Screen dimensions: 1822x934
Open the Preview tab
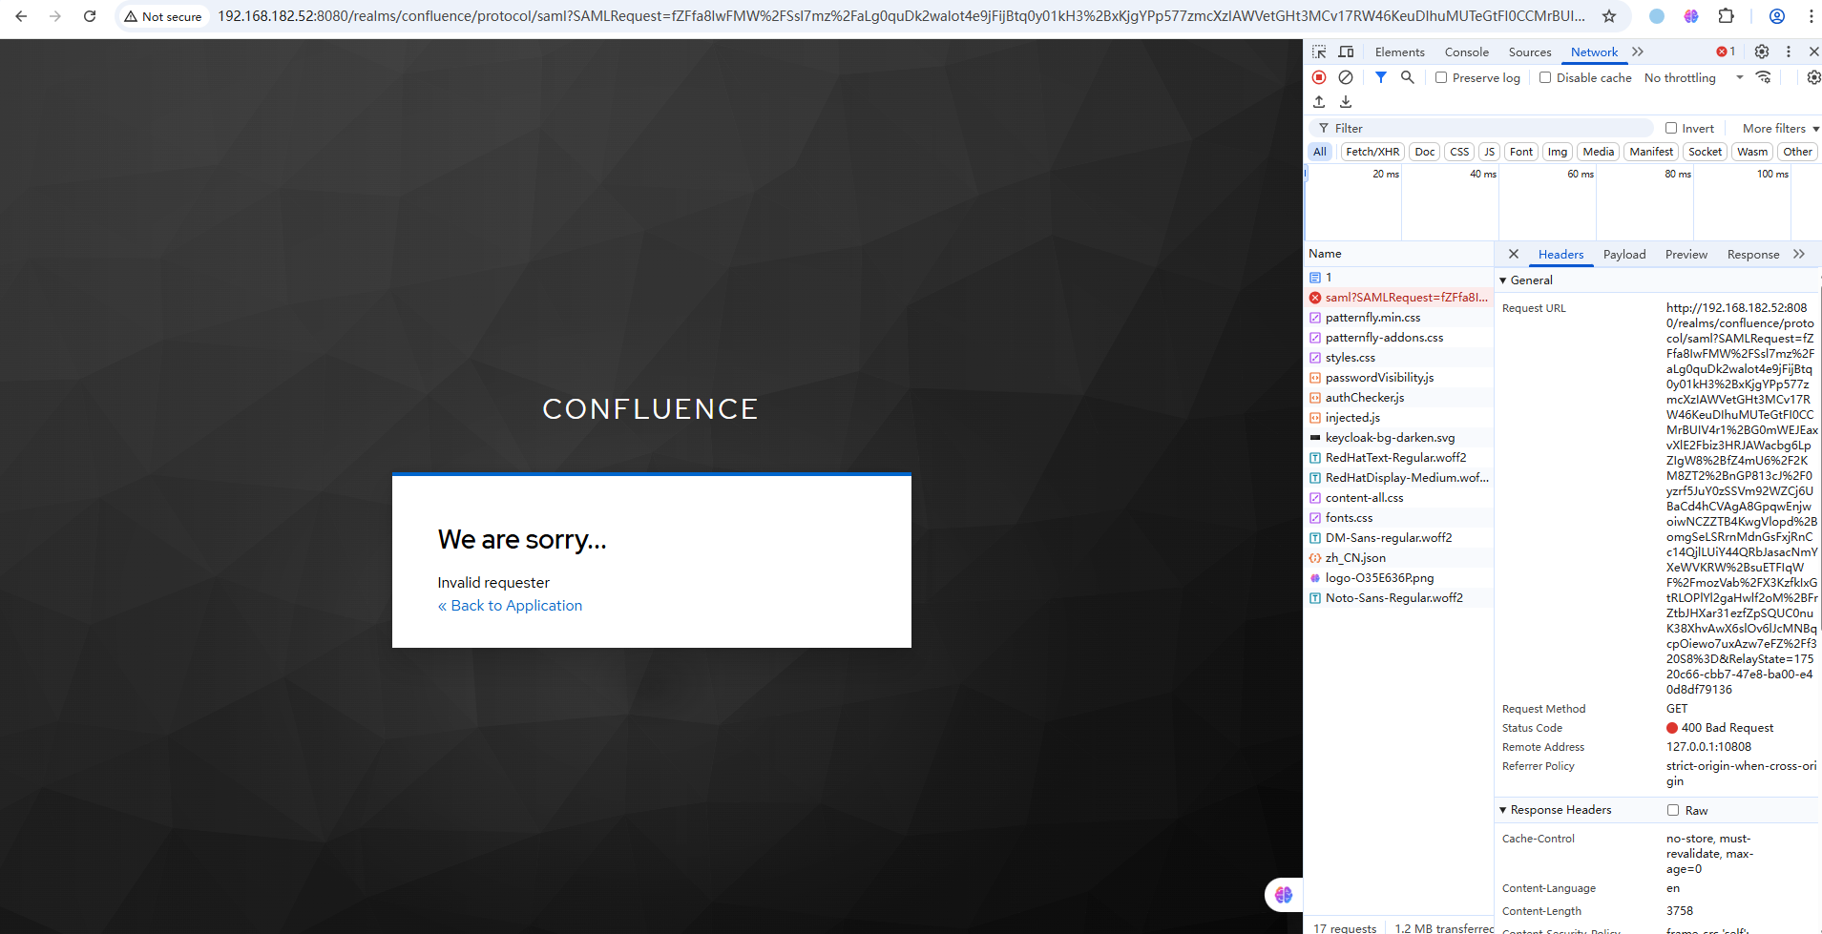coord(1686,254)
